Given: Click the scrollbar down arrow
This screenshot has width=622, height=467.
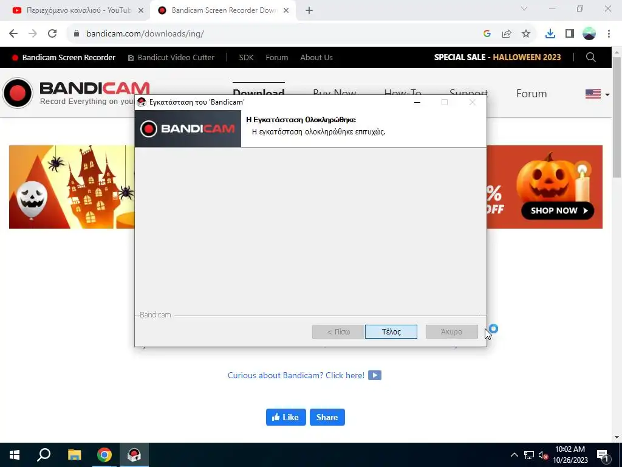Looking at the screenshot, I should point(617,437).
